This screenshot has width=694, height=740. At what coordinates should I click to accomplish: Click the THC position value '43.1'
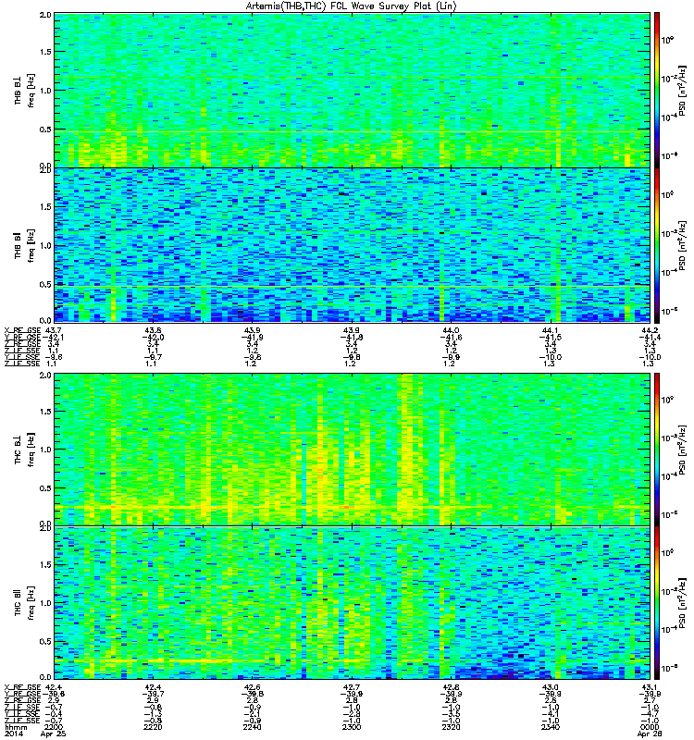(650, 686)
